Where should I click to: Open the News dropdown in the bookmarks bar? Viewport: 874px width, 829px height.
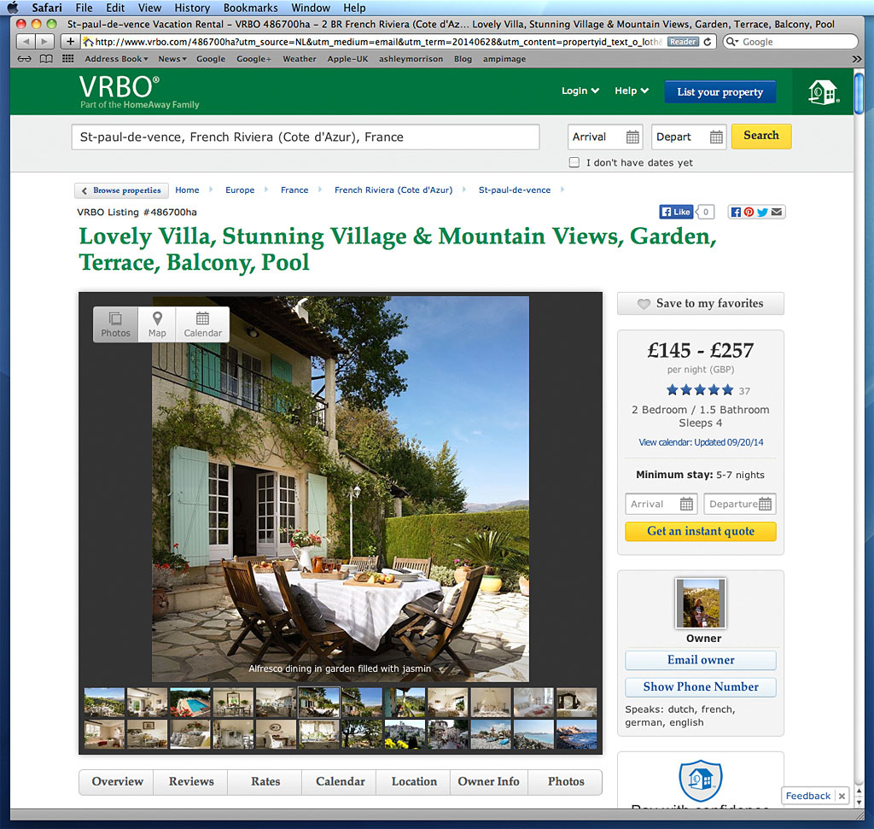(x=172, y=59)
